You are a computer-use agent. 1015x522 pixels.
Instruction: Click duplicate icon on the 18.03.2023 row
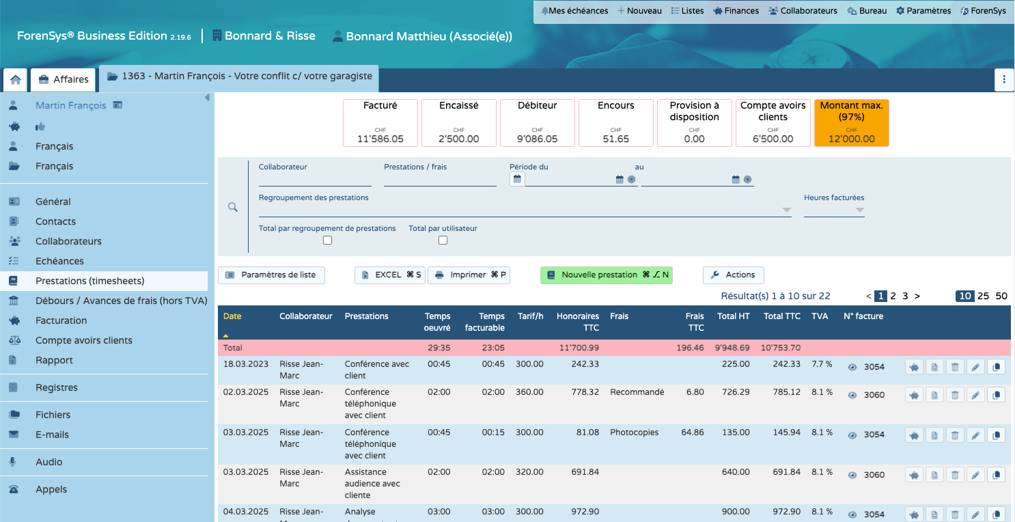[x=996, y=367]
